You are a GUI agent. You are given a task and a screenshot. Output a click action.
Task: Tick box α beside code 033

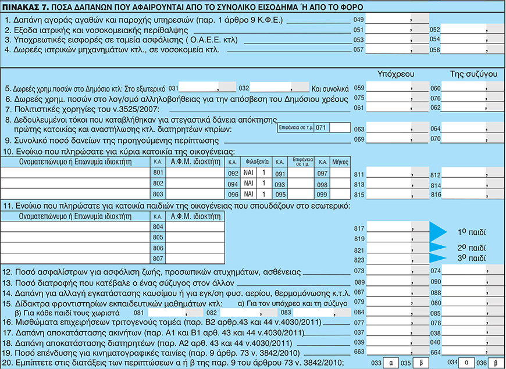[392, 362]
